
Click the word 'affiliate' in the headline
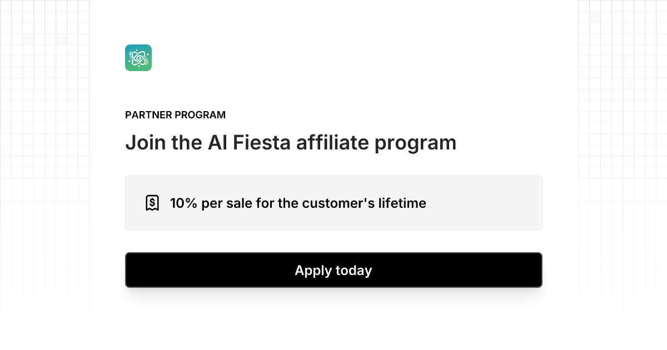(x=333, y=142)
